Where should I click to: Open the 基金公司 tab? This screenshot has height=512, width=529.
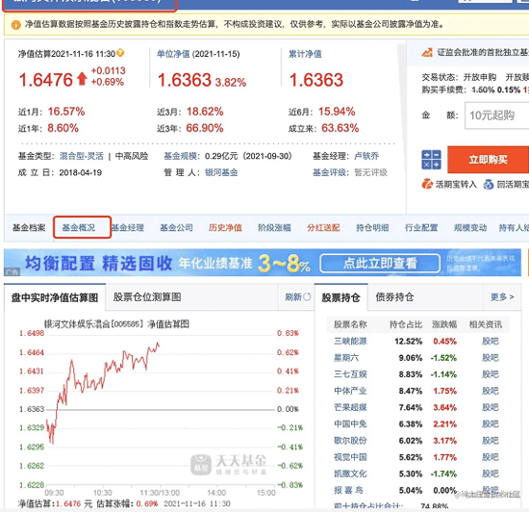pyautogui.click(x=176, y=228)
